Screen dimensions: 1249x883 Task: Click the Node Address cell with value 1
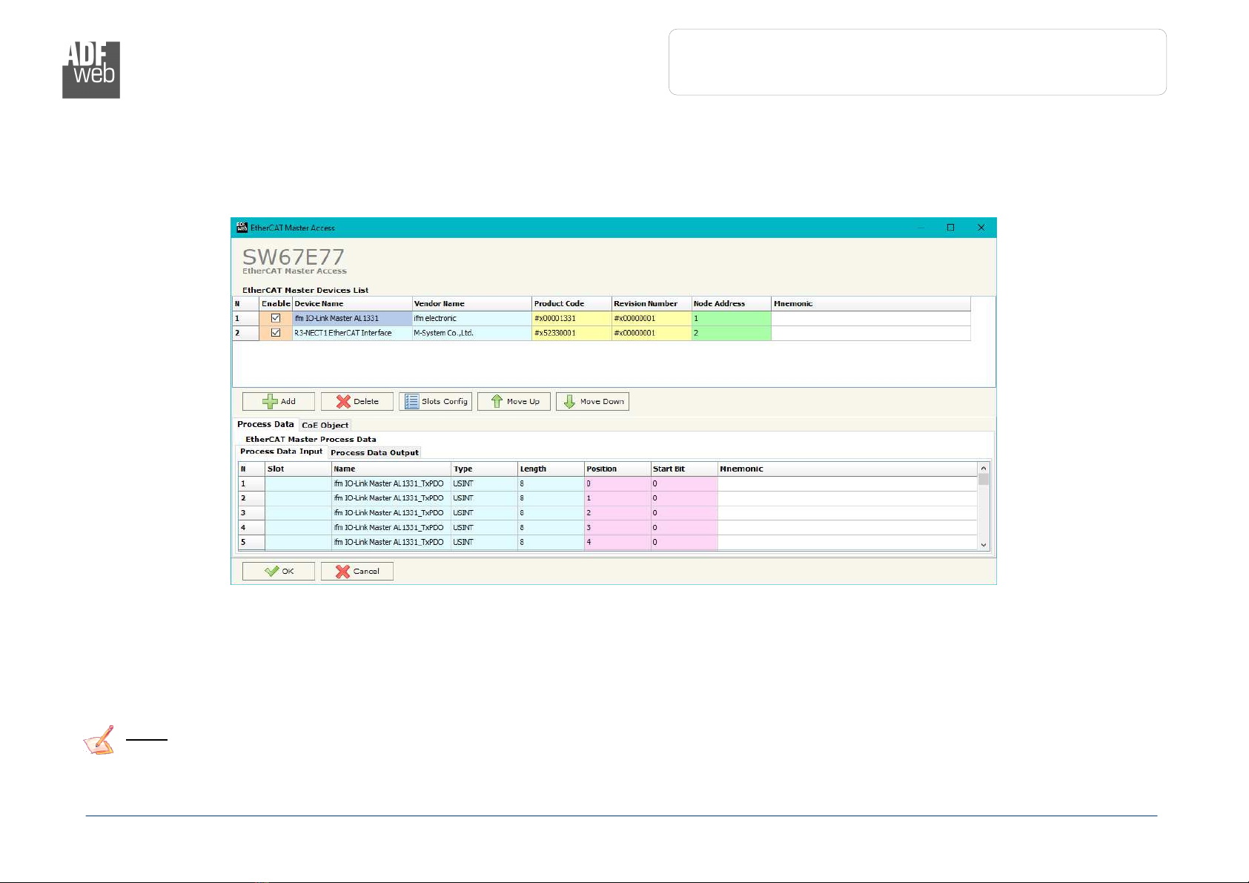(732, 318)
